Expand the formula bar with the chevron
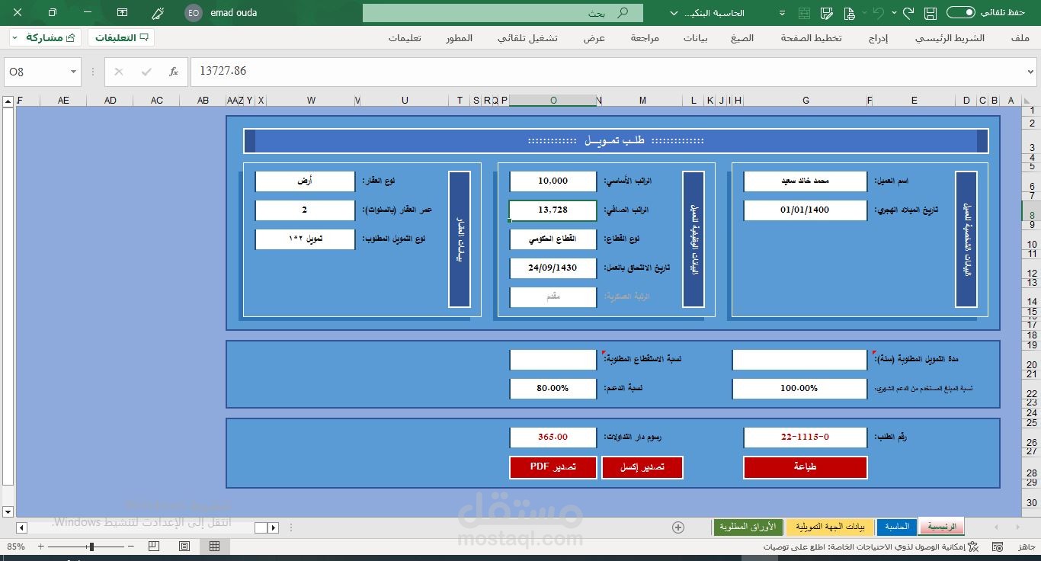This screenshot has width=1041, height=561. 1031,72
